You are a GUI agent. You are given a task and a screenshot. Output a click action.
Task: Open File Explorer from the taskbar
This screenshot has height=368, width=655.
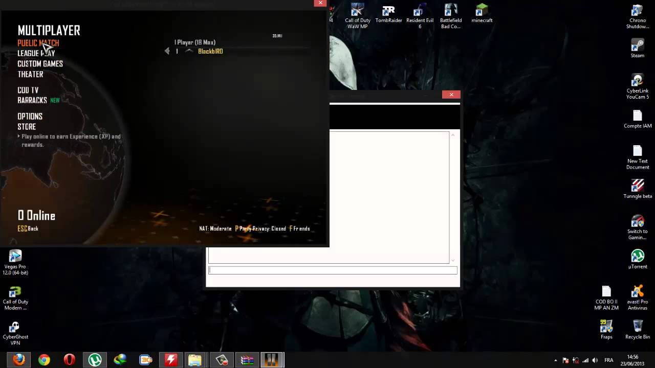(x=195, y=360)
